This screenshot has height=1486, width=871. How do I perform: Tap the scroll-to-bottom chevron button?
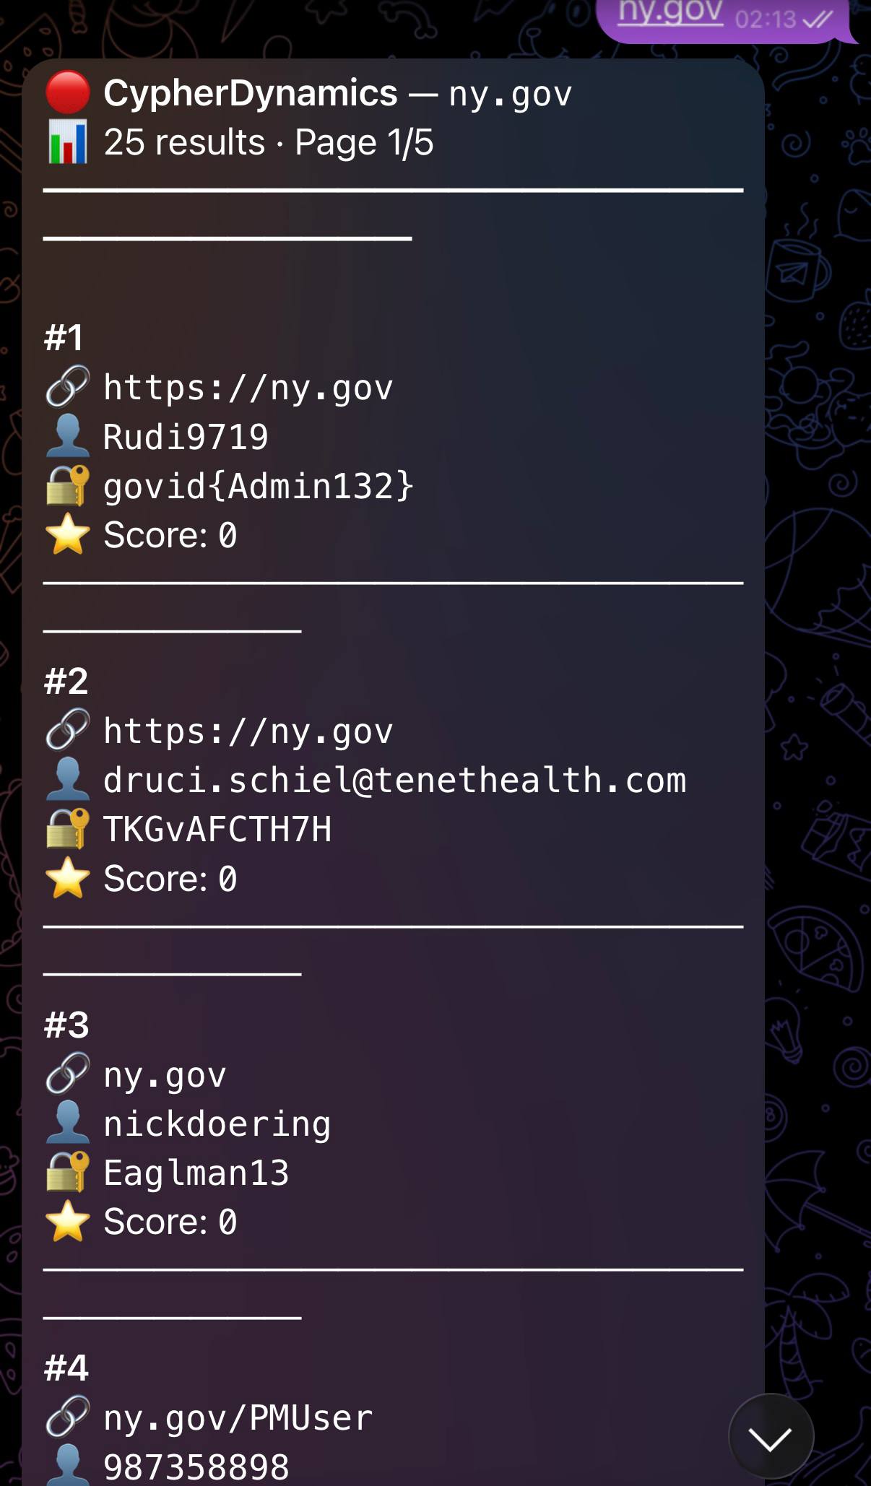771,1438
